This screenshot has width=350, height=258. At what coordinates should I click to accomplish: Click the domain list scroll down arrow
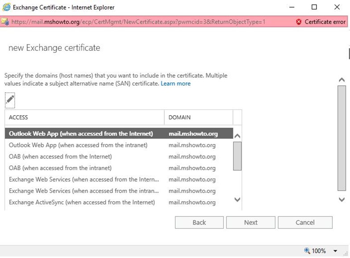pos(237,199)
